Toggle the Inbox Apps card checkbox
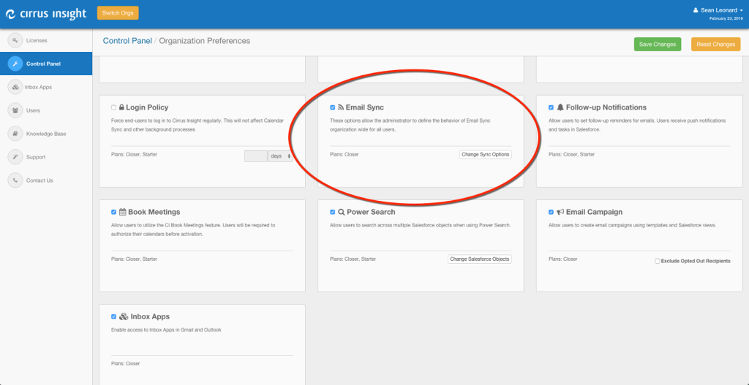Image resolution: width=749 pixels, height=385 pixels. pyautogui.click(x=113, y=316)
